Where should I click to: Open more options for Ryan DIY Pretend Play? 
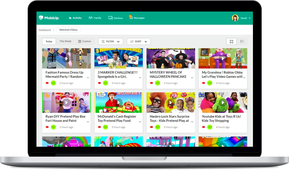[88, 122]
